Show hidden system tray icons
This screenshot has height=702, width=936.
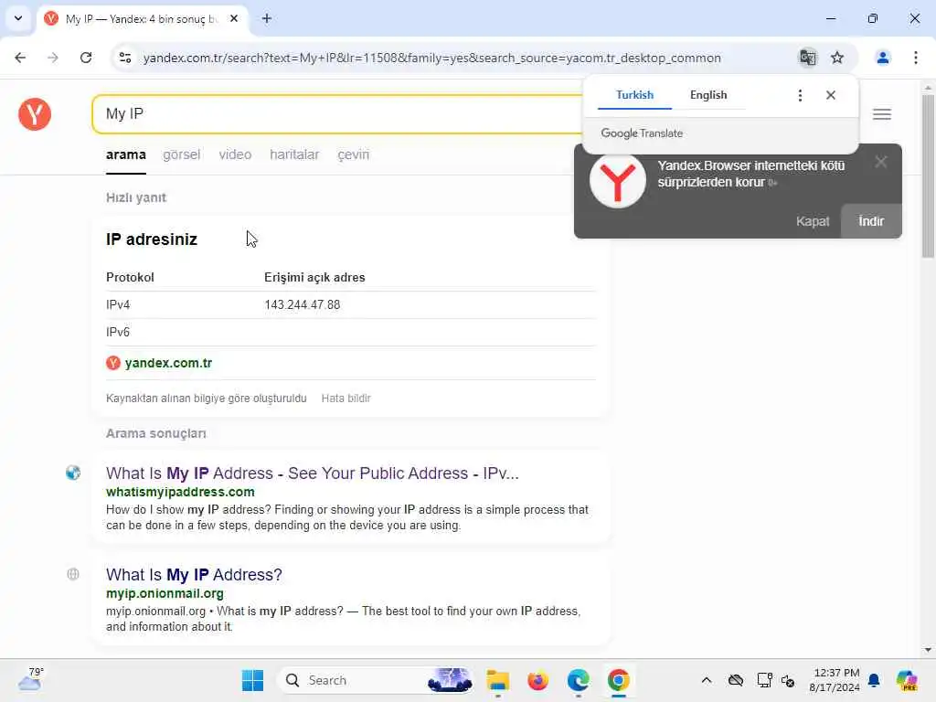coord(707,680)
